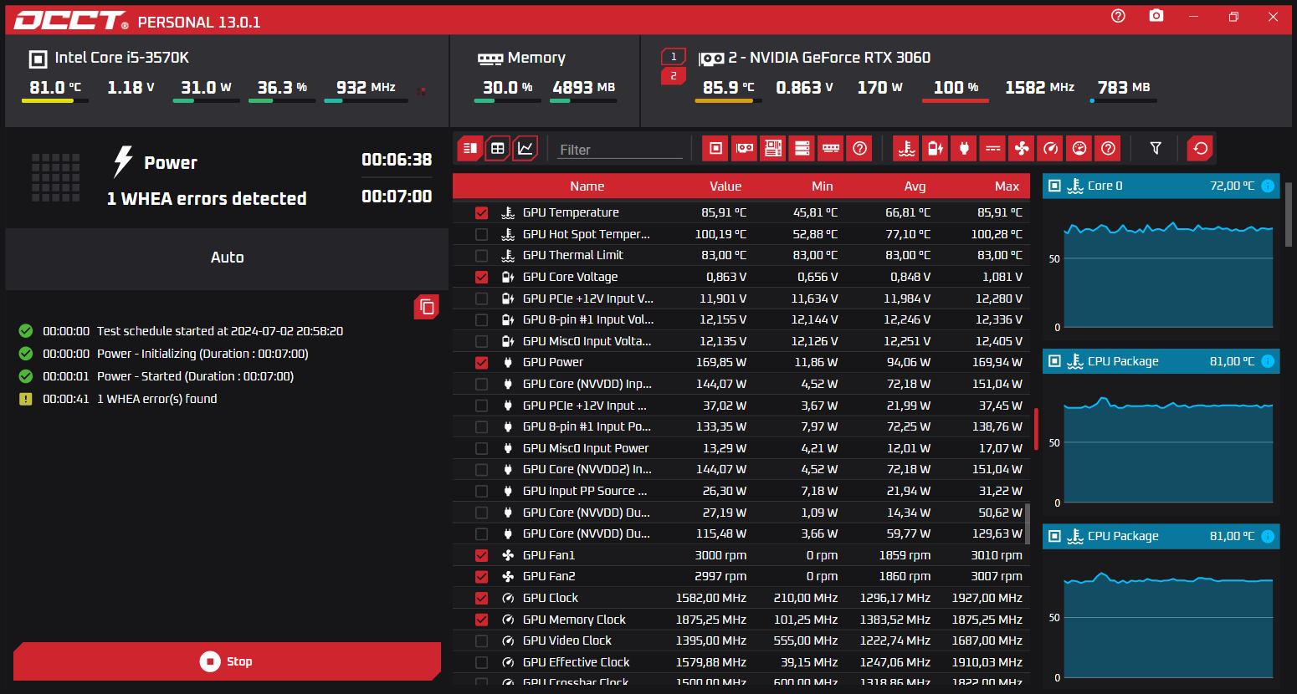Sort the table by Max column
This screenshot has width=1297, height=694.
click(x=1007, y=186)
